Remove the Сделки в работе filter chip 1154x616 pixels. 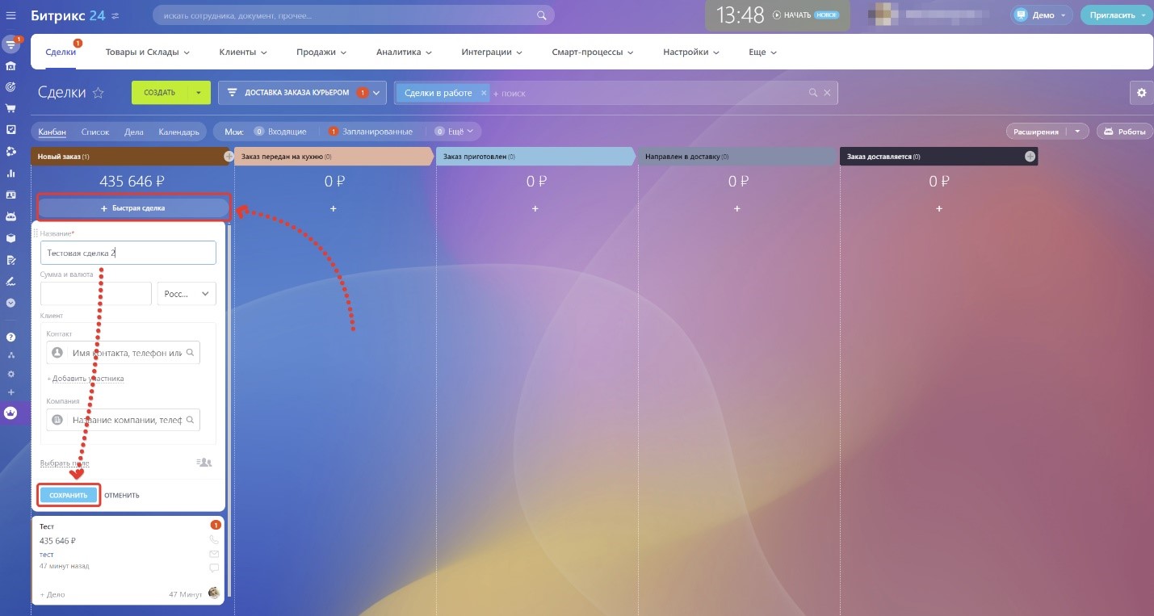pos(484,93)
